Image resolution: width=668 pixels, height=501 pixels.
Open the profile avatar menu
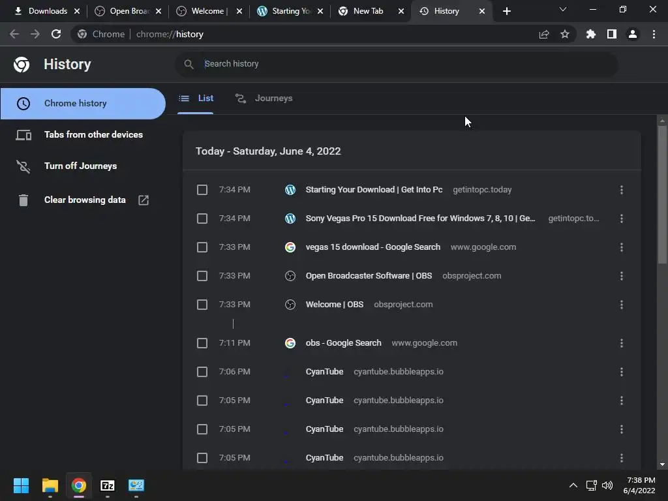tap(633, 34)
